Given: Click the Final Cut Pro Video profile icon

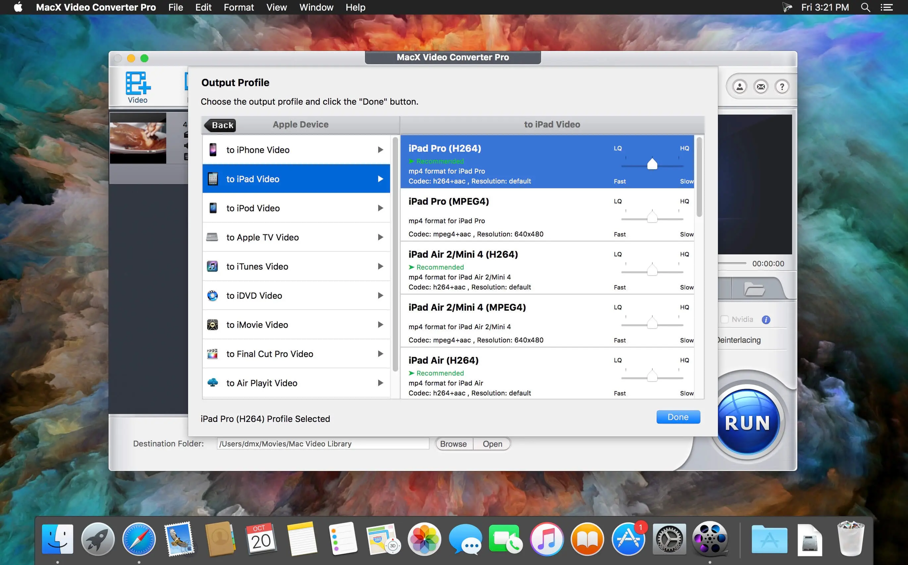Looking at the screenshot, I should click(212, 353).
